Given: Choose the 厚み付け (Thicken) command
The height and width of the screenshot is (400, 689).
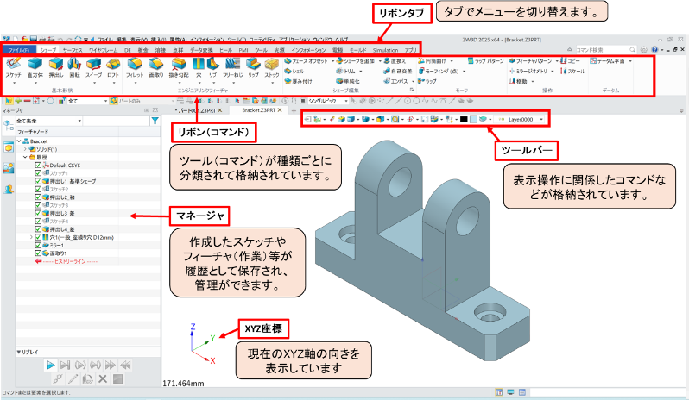Looking at the screenshot, I should pyautogui.click(x=299, y=81).
